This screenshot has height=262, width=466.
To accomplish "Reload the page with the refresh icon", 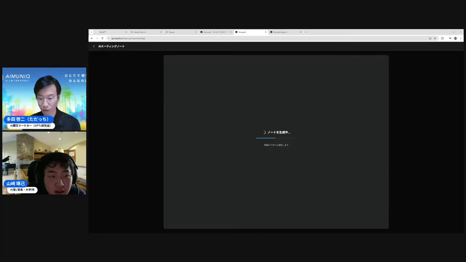I will [x=102, y=38].
